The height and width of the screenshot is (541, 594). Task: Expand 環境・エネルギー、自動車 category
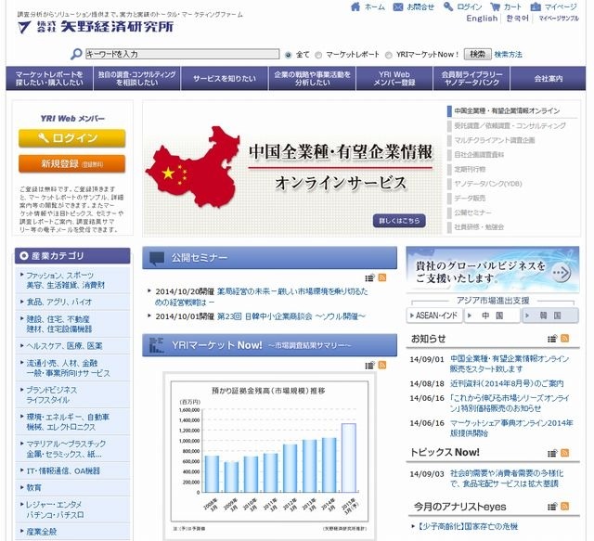pos(72,421)
